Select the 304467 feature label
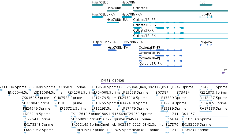This screenshot has height=134, width=228. point(188,114)
